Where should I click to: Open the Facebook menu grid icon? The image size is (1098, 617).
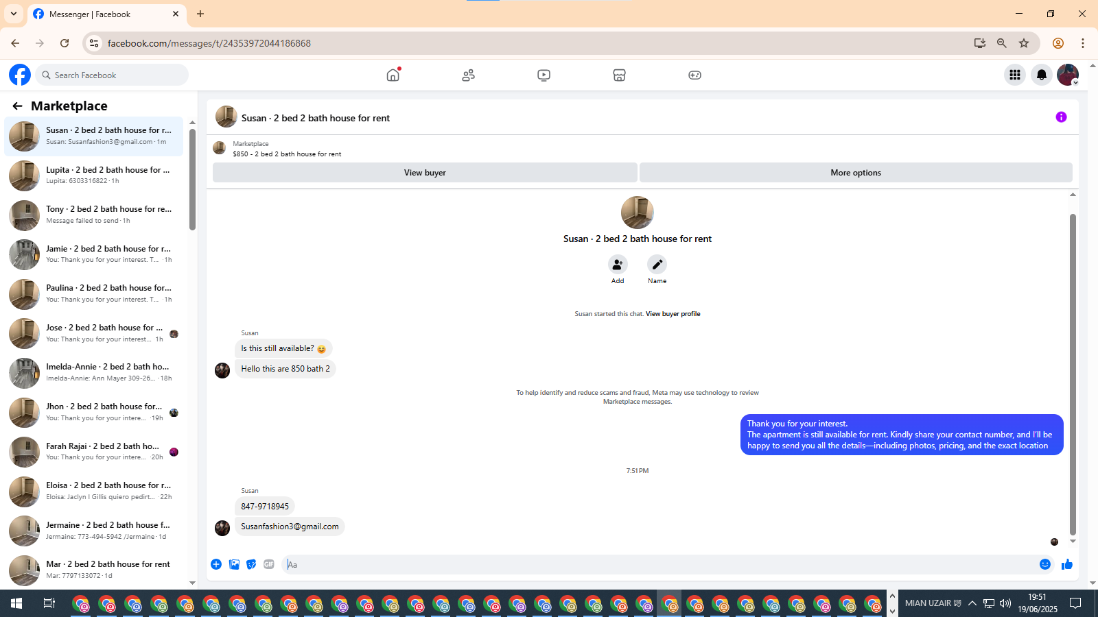pyautogui.click(x=1015, y=75)
